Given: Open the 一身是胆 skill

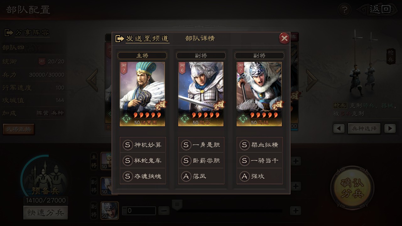Looking at the screenshot, I should click(201, 145).
